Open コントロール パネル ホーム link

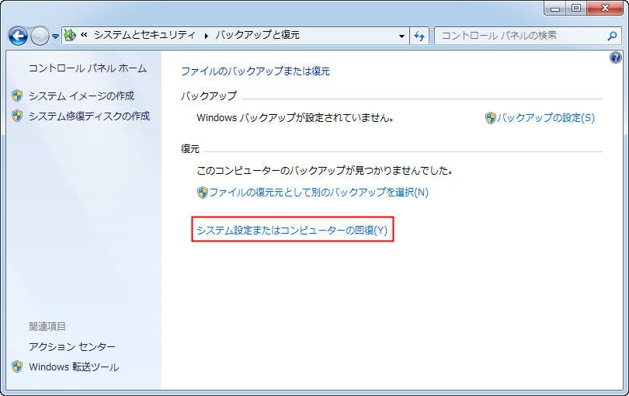point(88,68)
